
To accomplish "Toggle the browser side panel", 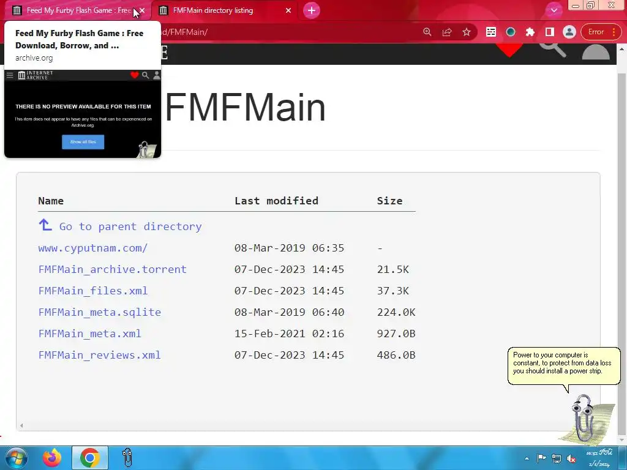I will (549, 32).
